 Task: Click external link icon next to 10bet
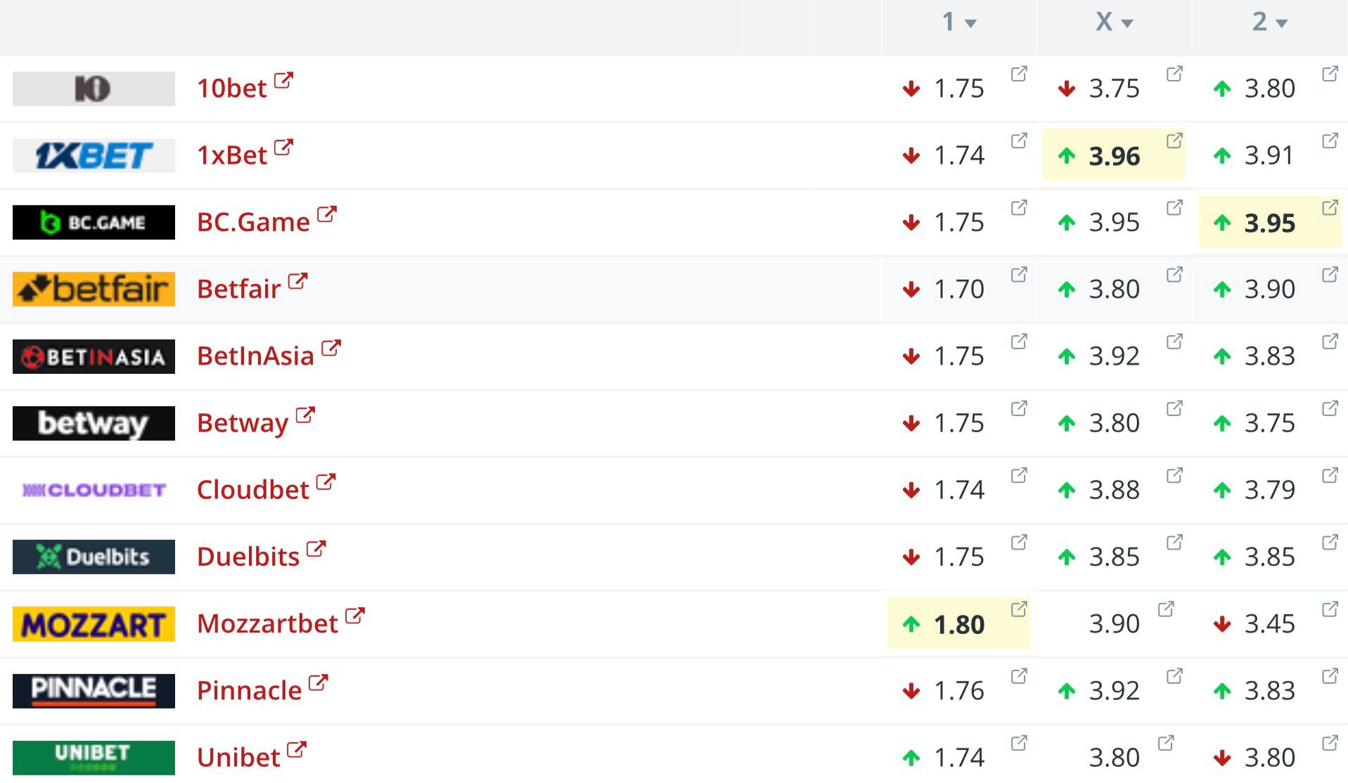pos(283,80)
